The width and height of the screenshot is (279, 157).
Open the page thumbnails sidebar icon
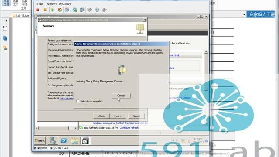(5, 28)
